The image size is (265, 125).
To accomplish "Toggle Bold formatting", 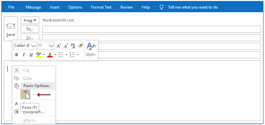I will [x=17, y=54].
